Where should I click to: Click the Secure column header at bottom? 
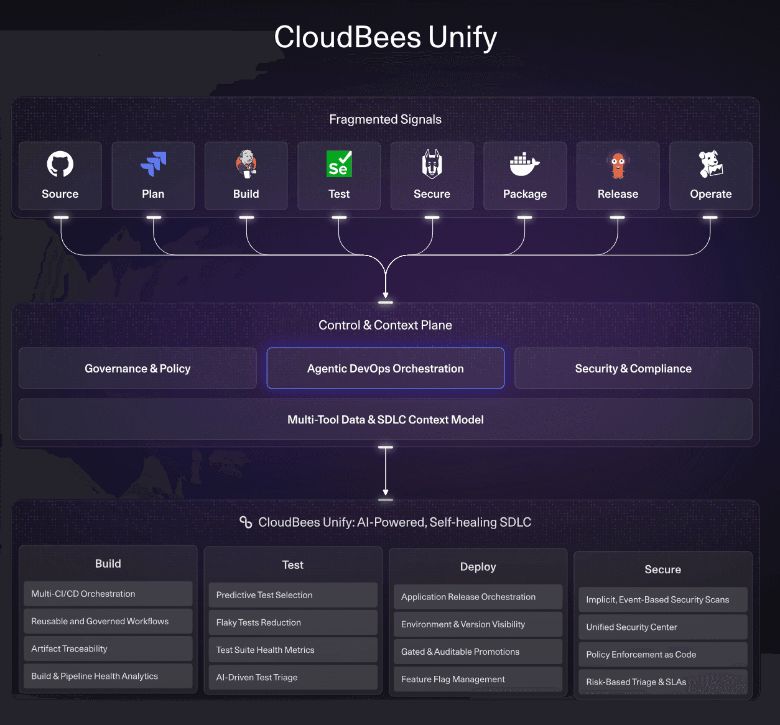(x=663, y=570)
